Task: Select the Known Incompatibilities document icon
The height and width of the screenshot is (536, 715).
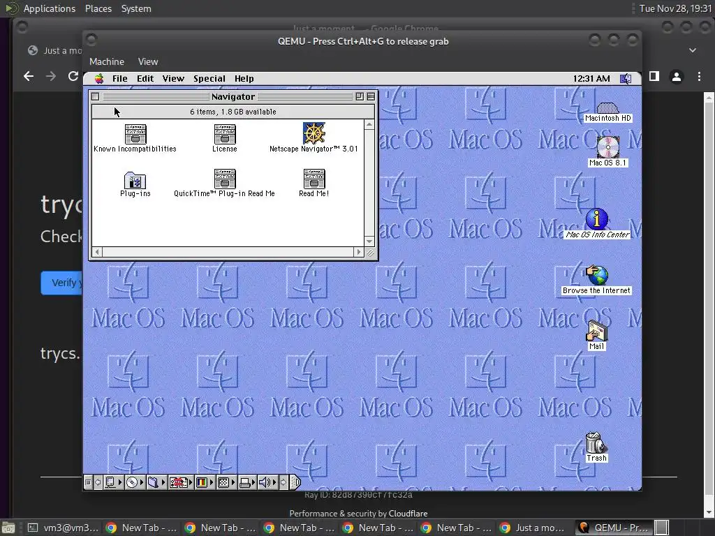Action: [x=135, y=134]
